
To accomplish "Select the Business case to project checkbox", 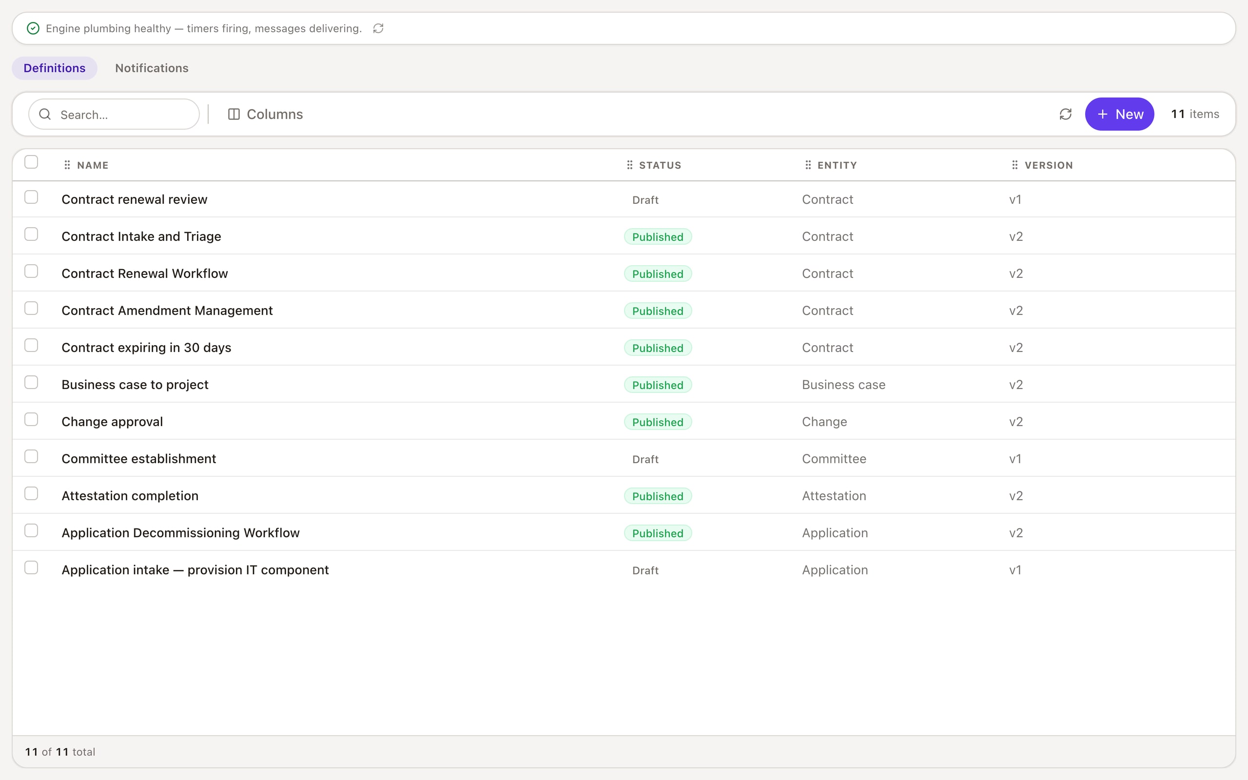I will [32, 382].
